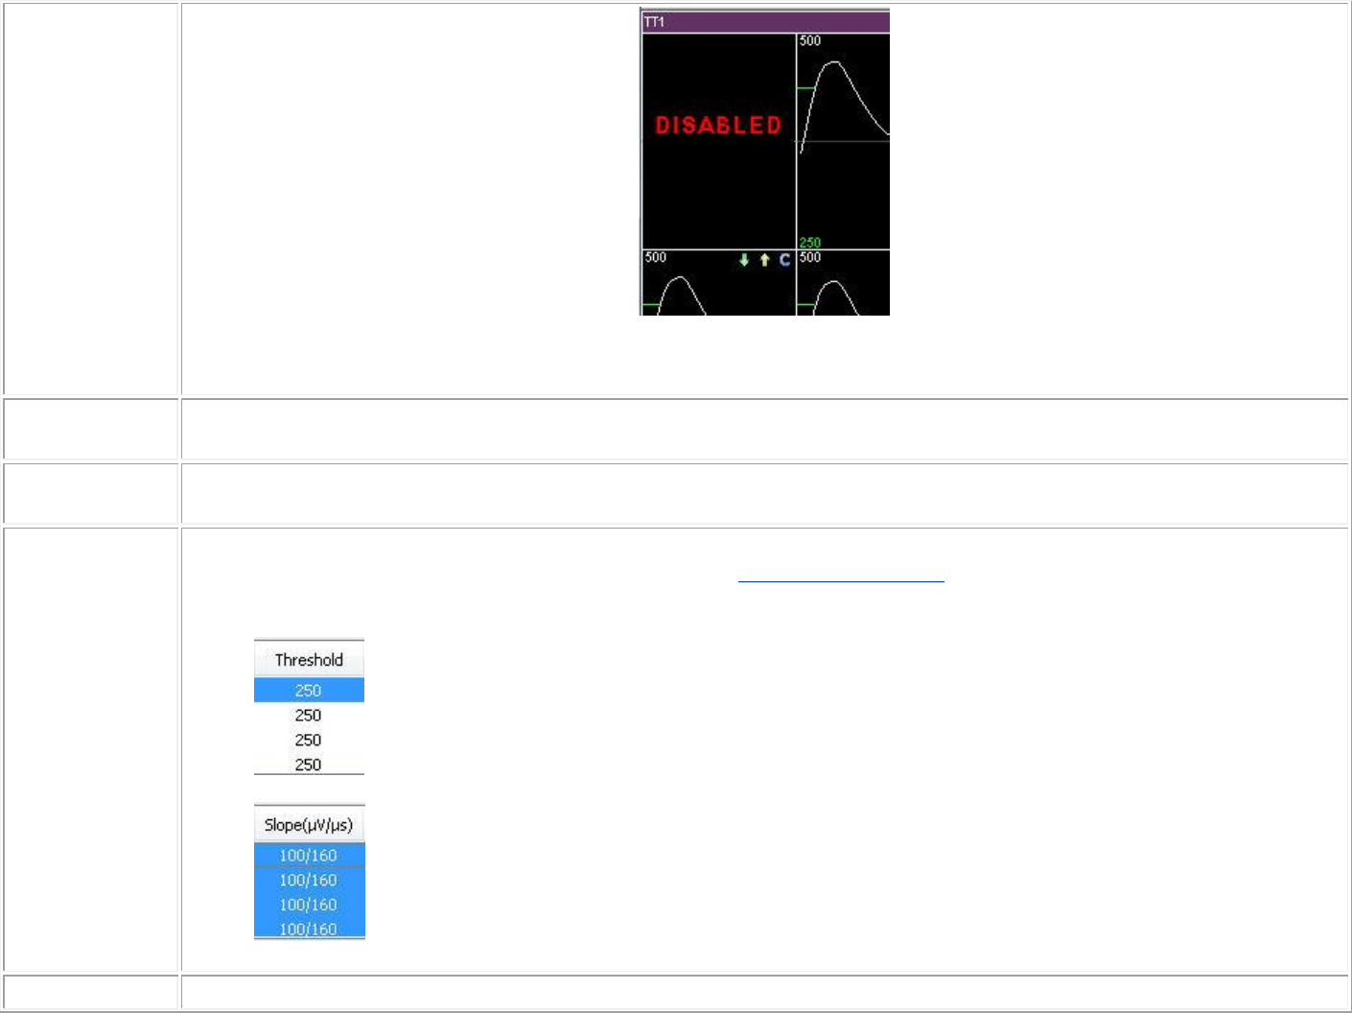Select the TT1 purple title bar
This screenshot has height=1013, width=1352.
[x=765, y=22]
